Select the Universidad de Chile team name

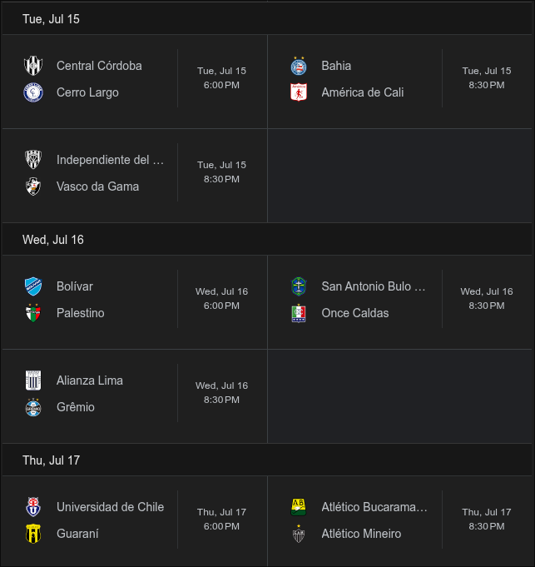click(110, 507)
